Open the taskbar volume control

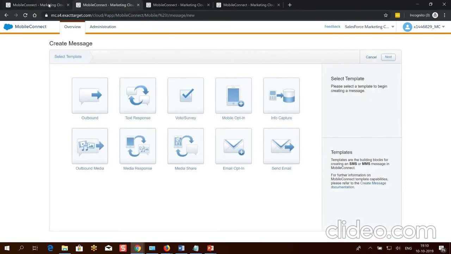(398, 248)
